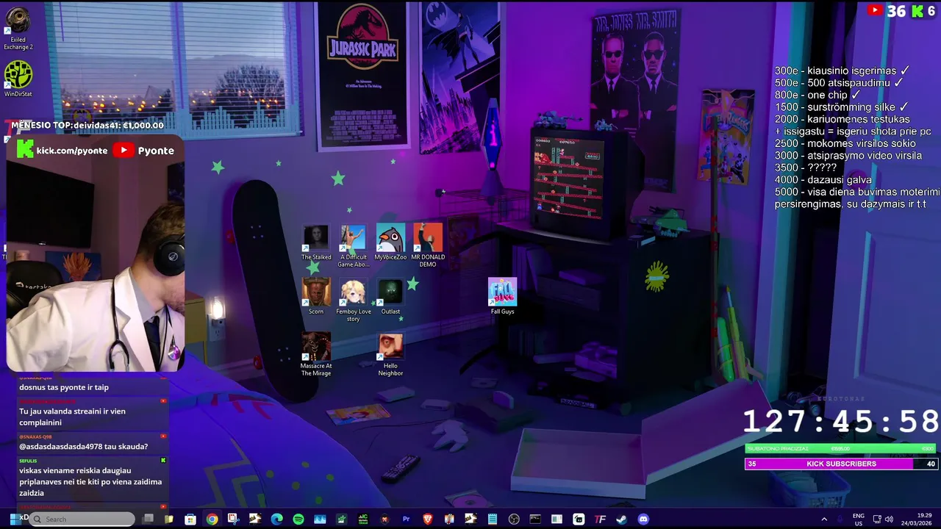Click the 127:45:58 countdown timer
The image size is (941, 529).
(x=841, y=422)
